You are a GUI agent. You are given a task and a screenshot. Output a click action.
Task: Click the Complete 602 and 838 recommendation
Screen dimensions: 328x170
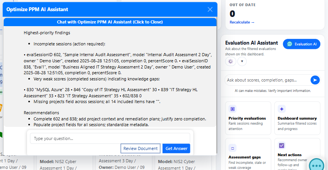[x=120, y=119]
